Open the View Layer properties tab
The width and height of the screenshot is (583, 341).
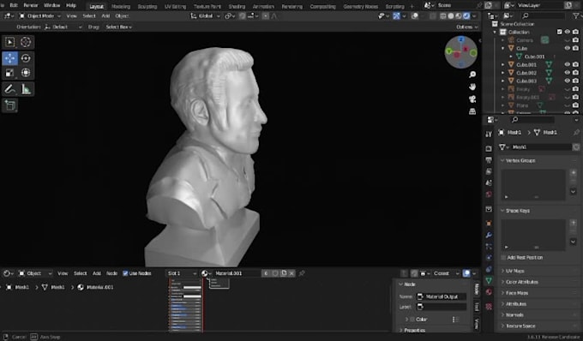tap(489, 171)
